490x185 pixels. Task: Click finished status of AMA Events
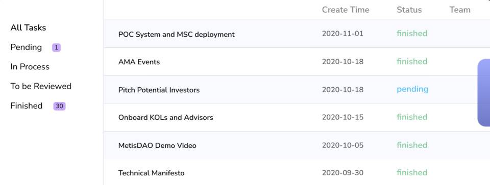pos(412,62)
